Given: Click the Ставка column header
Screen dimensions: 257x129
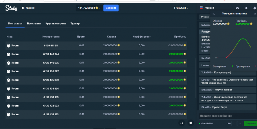Looking at the screenshot, I should tap(111, 37).
